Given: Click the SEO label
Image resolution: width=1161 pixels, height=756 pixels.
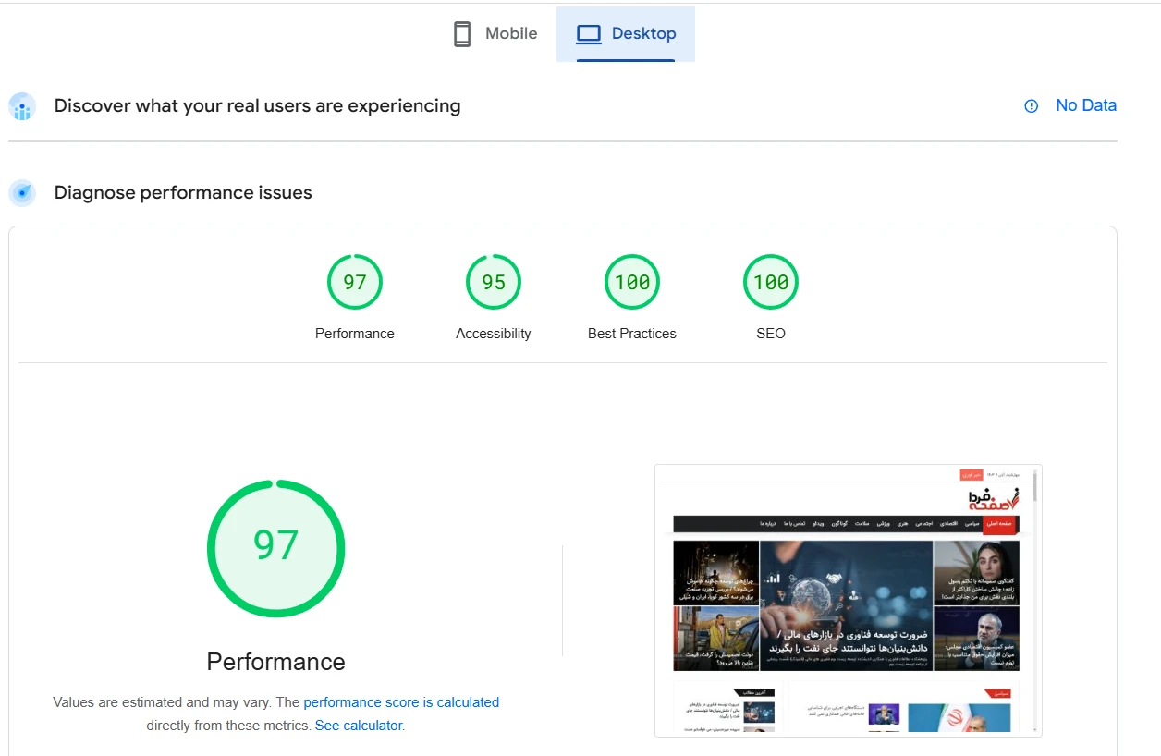Looking at the screenshot, I should click(771, 334).
